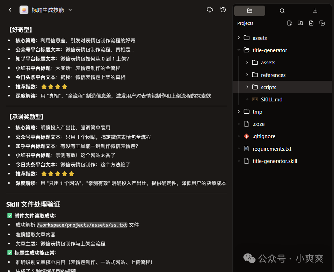Image resolution: width=334 pixels, height=272 pixels.
Task: Open the version history clock icon
Action: [223, 10]
